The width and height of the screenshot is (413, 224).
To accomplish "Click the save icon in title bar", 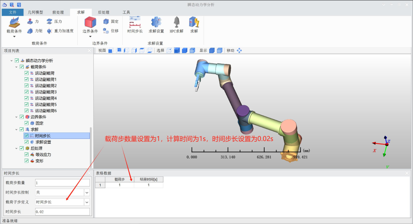I will coord(19,5).
